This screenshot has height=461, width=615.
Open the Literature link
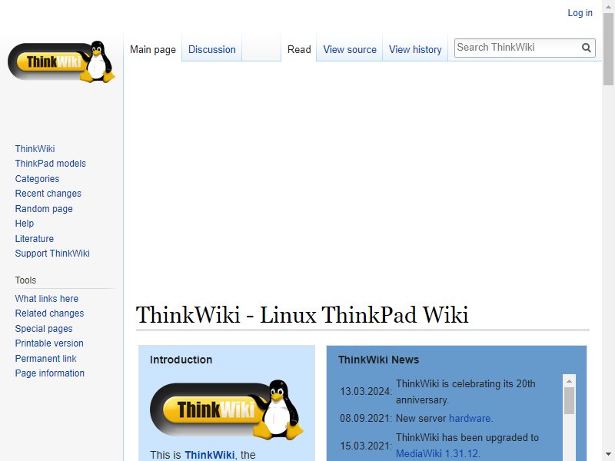(35, 239)
